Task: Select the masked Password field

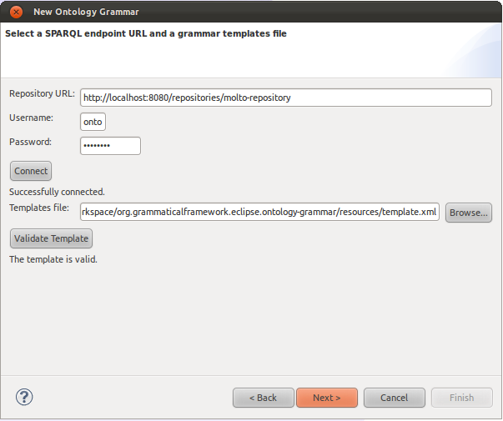Action: click(110, 146)
